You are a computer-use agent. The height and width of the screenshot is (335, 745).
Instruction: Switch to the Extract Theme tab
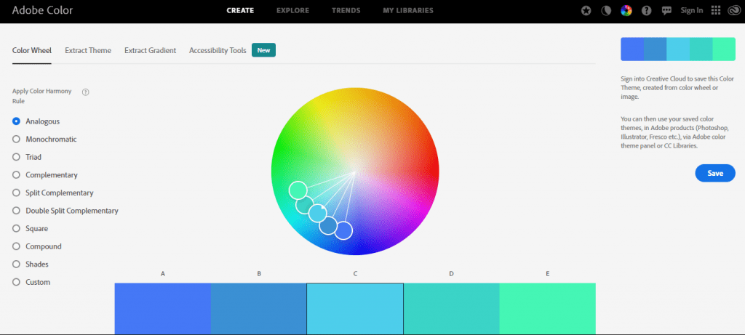coord(88,50)
